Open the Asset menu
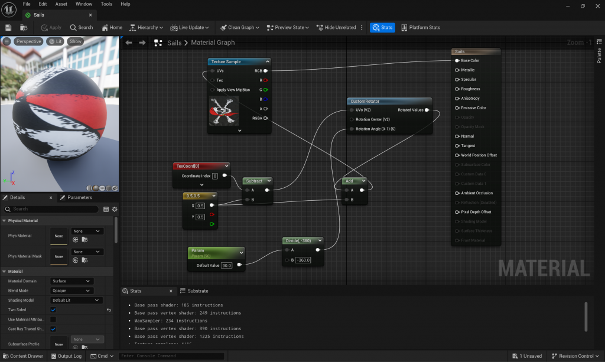Image resolution: width=605 pixels, height=362 pixels. [x=61, y=4]
